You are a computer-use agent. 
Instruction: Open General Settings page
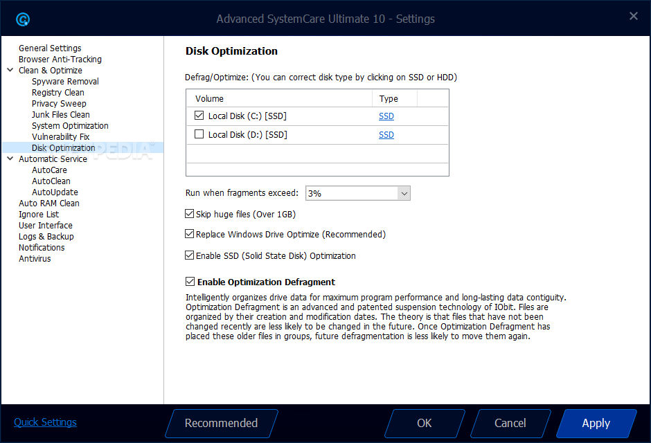[50, 48]
